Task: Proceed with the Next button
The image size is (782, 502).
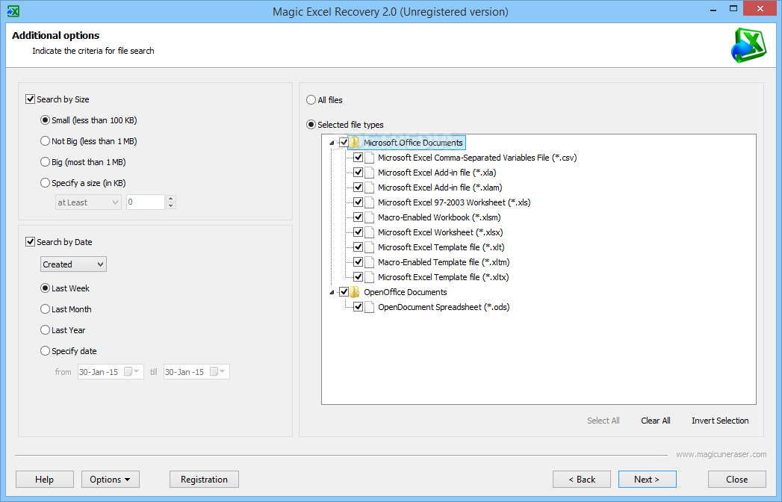Action: pyautogui.click(x=648, y=480)
